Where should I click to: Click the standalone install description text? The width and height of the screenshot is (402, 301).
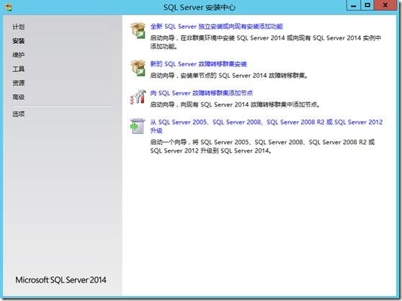(266, 42)
